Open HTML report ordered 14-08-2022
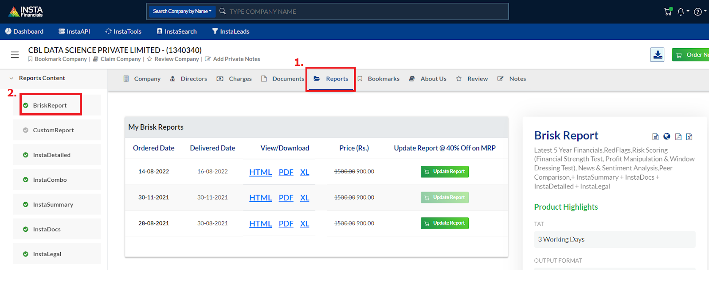The image size is (709, 284). [x=260, y=172]
